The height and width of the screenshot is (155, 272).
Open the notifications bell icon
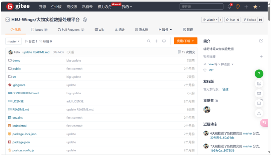(229, 7)
